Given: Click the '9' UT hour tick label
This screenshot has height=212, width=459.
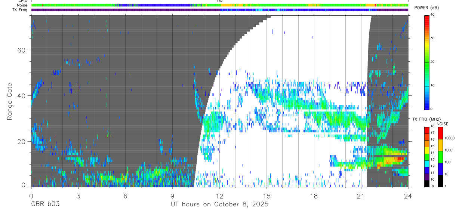Looking at the screenshot, I should [x=173, y=196].
